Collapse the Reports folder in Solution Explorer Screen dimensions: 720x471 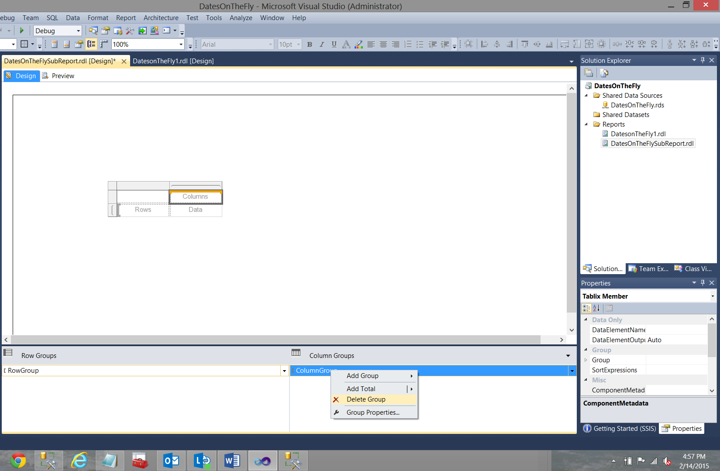(x=586, y=124)
